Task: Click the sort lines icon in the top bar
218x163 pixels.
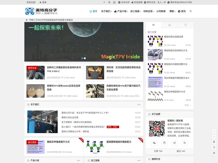Action: 104,2
